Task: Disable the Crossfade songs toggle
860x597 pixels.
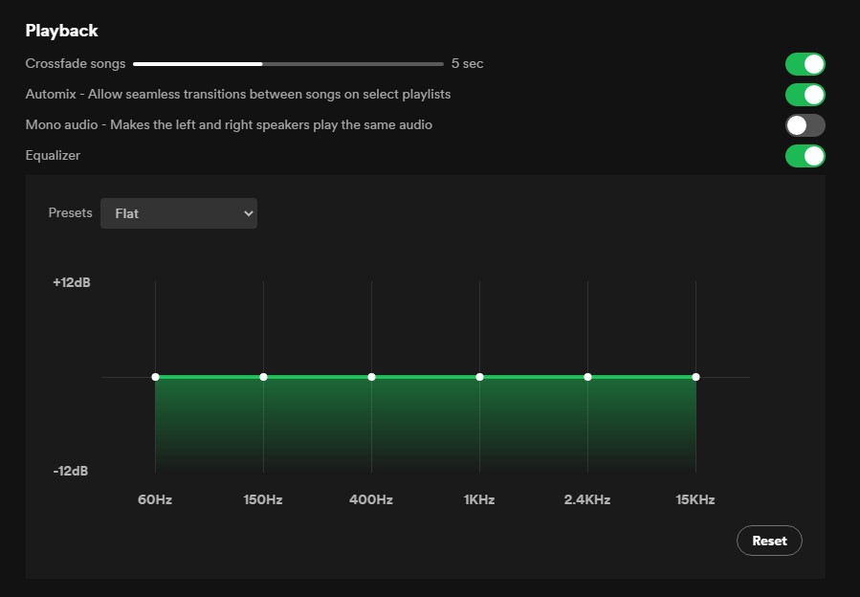Action: click(805, 64)
